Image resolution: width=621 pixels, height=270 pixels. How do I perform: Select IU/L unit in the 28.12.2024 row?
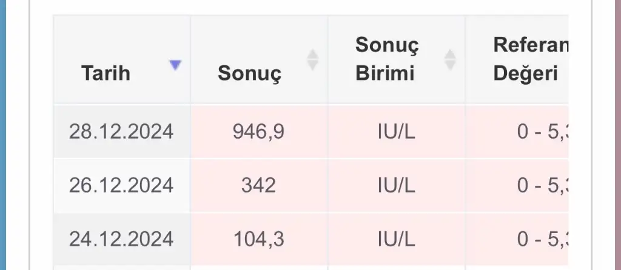(x=396, y=131)
